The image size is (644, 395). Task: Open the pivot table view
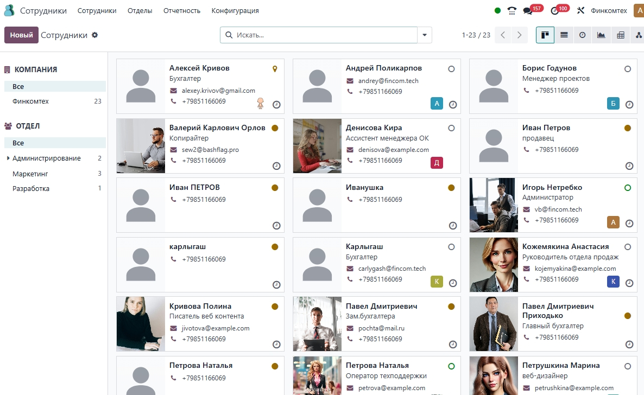[x=620, y=35]
